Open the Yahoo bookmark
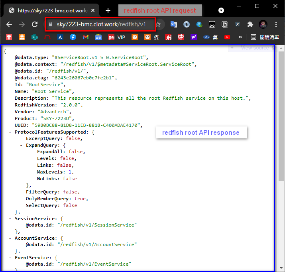Screen dimensions: 285x272 193,37
